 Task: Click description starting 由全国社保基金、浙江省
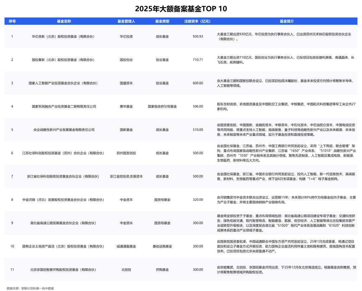coord(286,176)
